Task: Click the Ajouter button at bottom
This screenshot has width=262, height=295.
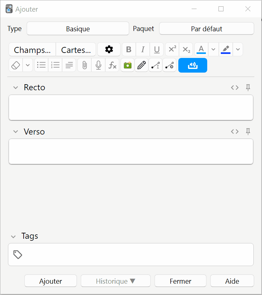Action: pos(50,281)
